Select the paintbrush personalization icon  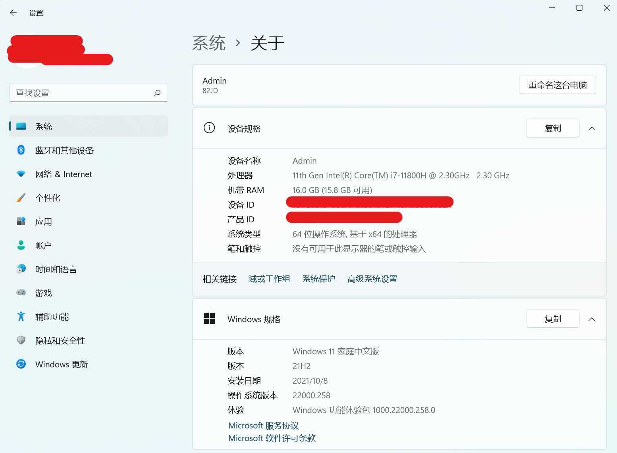pos(21,198)
